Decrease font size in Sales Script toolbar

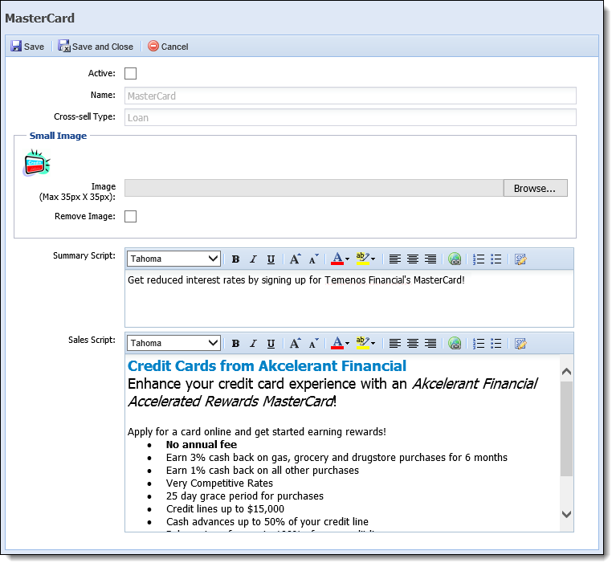313,344
